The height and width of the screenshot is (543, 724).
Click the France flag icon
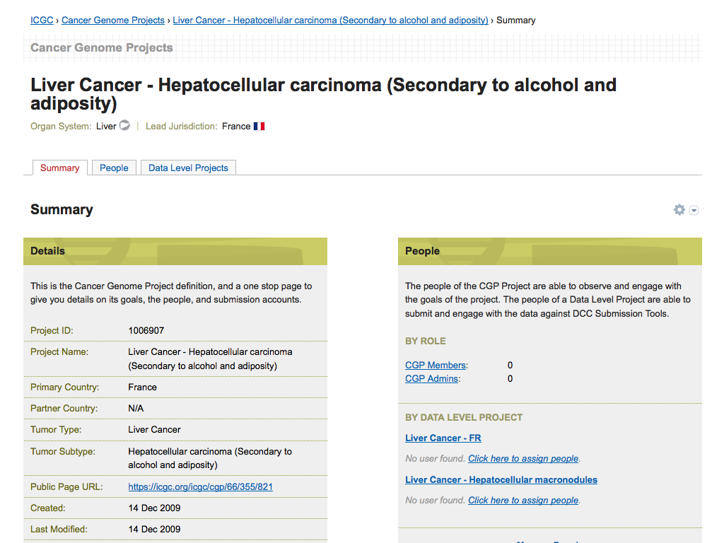coord(259,127)
